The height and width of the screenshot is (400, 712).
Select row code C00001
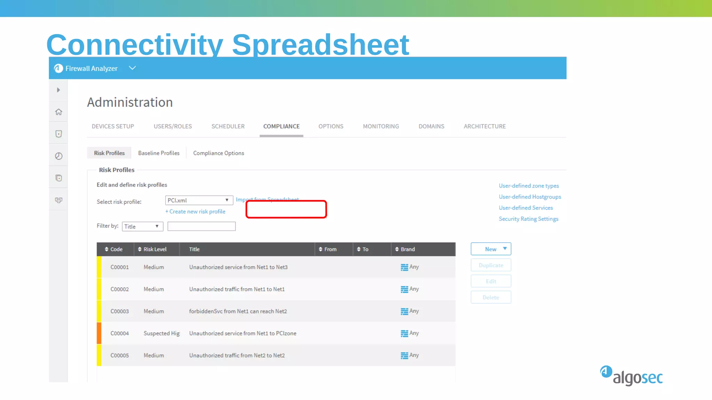click(120, 267)
